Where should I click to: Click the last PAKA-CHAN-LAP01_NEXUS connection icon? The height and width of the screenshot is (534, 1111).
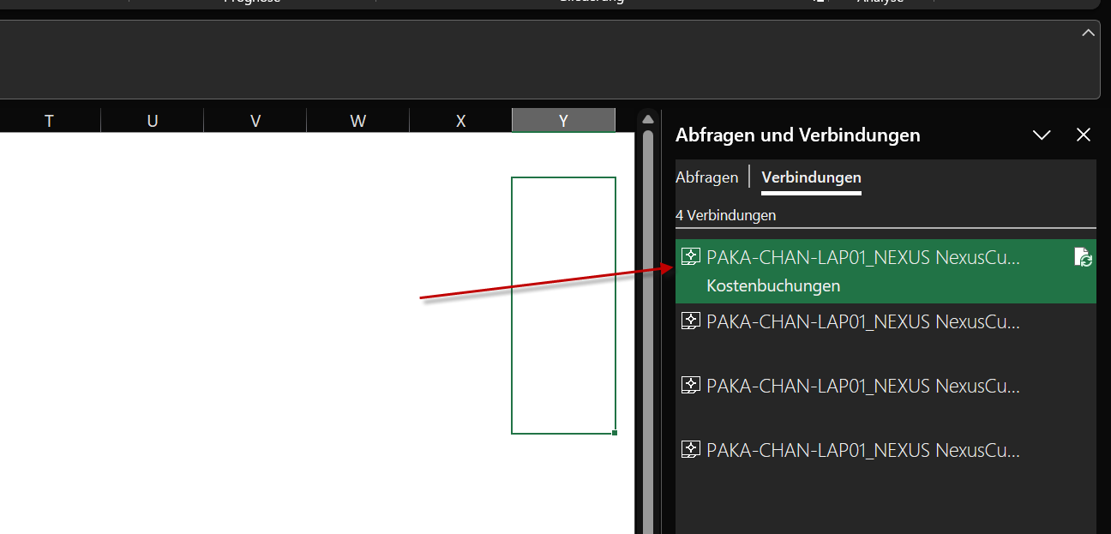coord(690,449)
